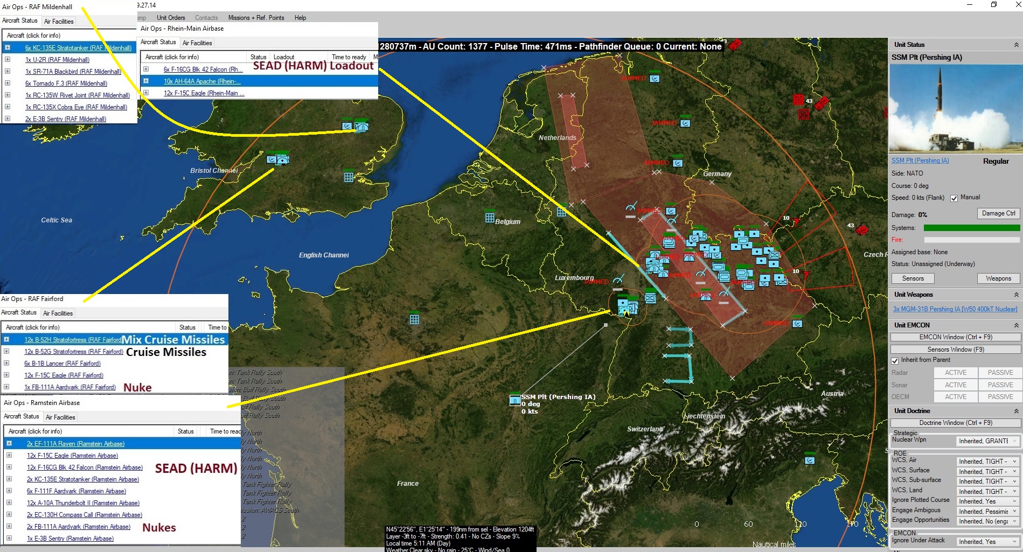Select the airbase icon in eastern England

tap(361, 127)
